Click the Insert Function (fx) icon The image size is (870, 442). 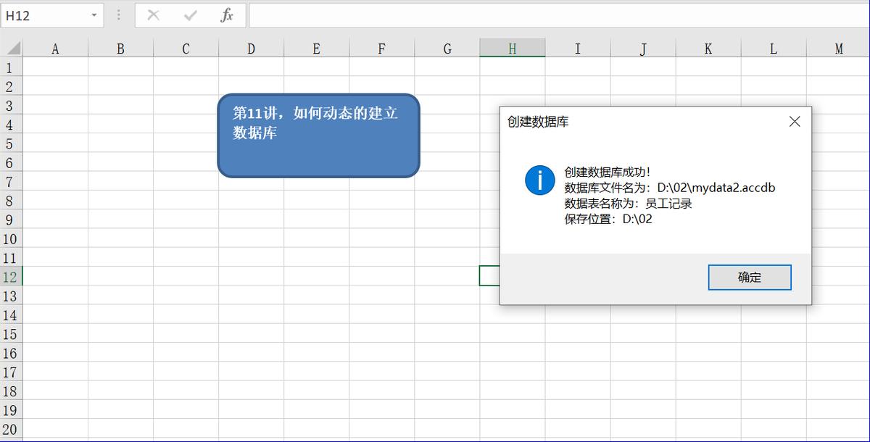click(x=227, y=16)
